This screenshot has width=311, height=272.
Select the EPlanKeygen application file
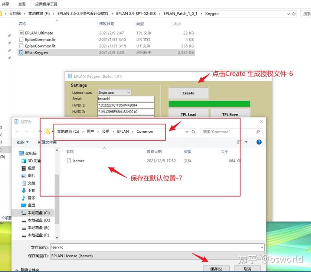tap(106, 53)
